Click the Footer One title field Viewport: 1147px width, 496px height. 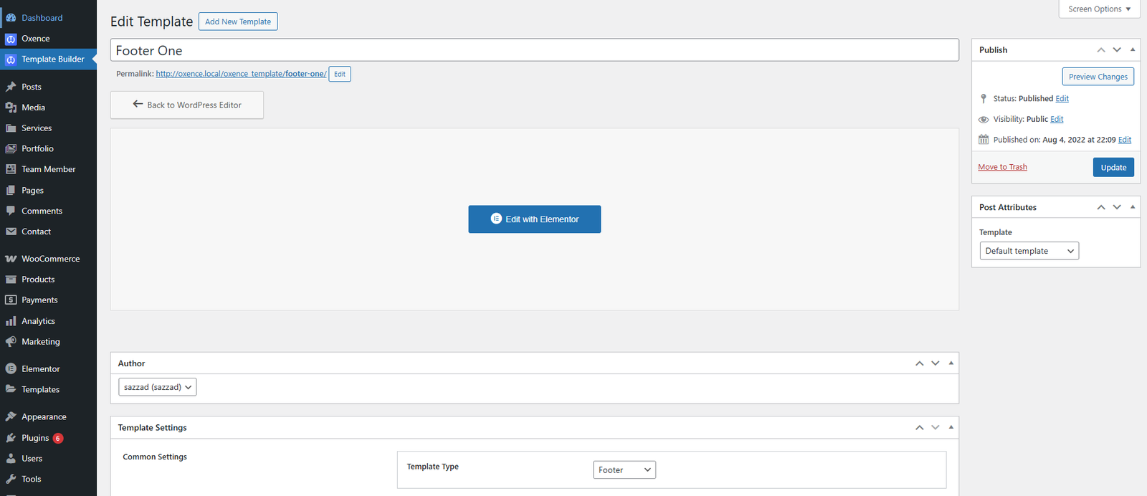[534, 50]
